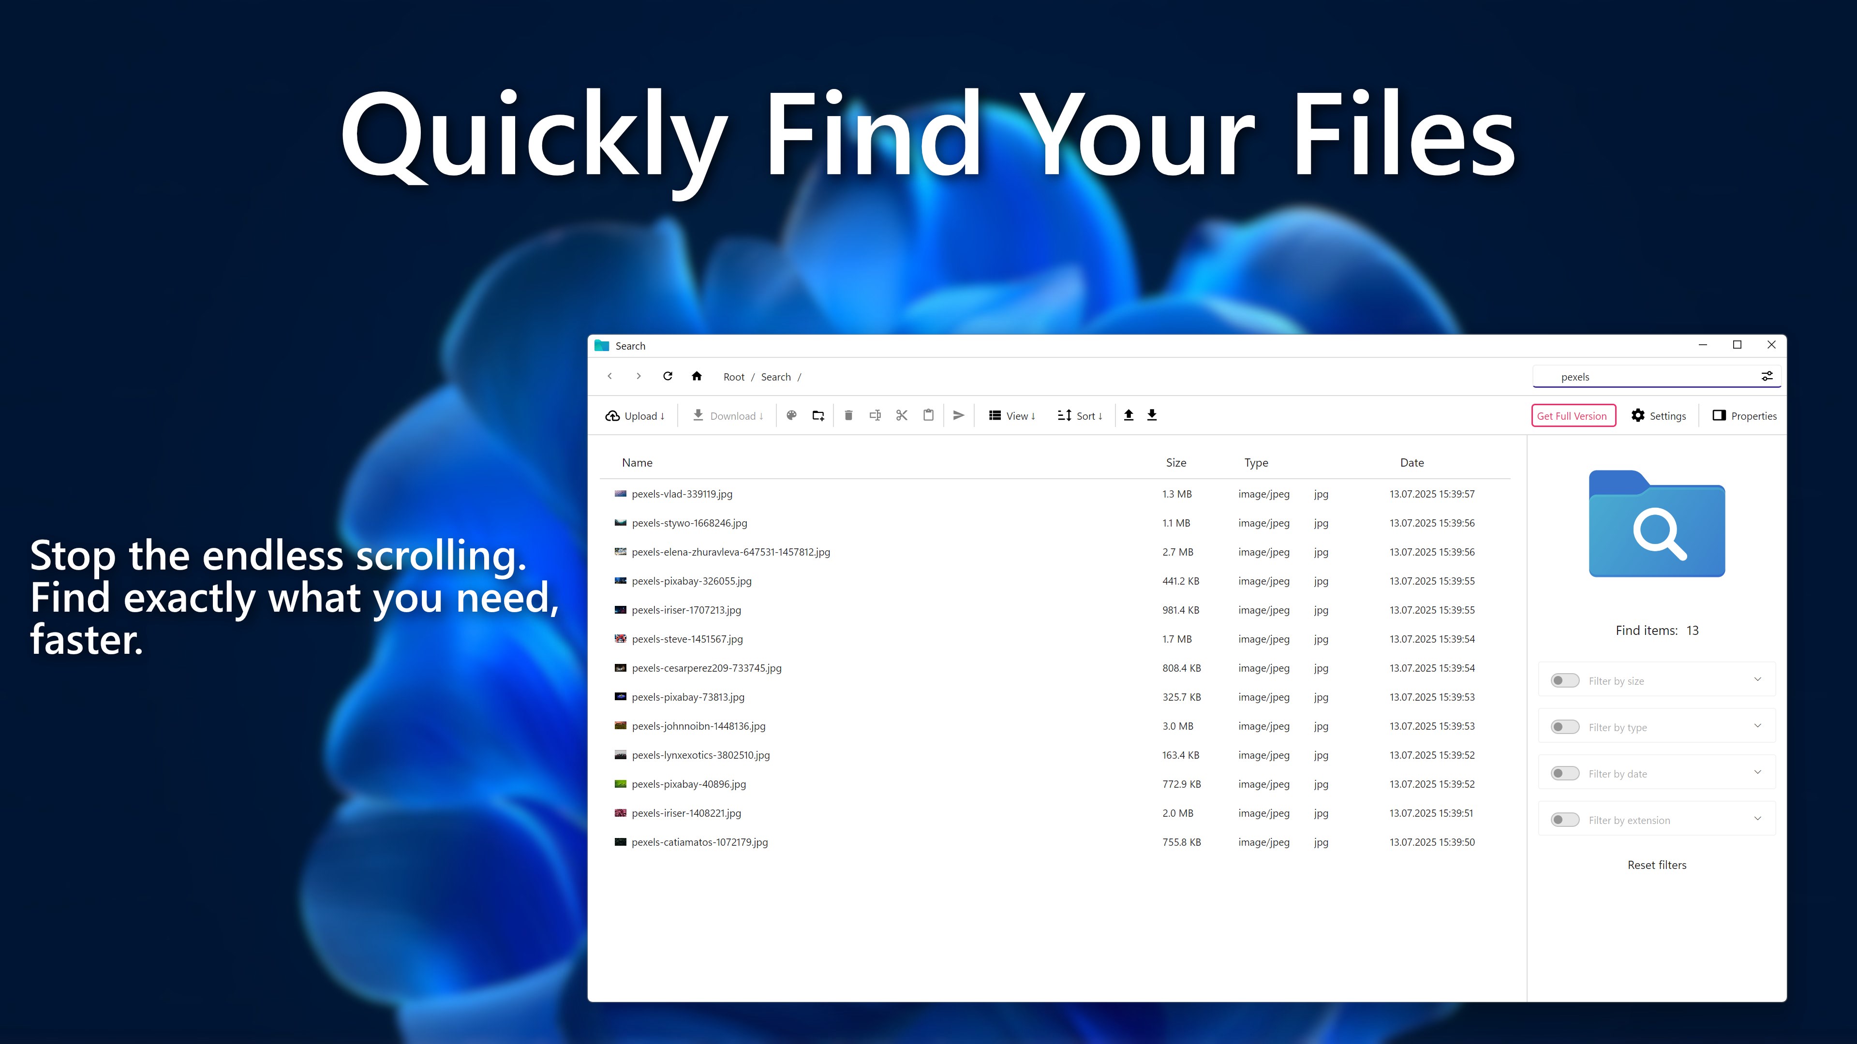Expand the Filter by date chevron
The image size is (1857, 1044).
click(x=1757, y=772)
